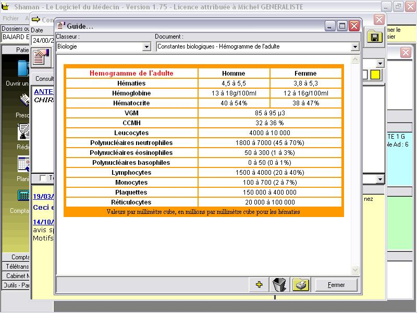
Task: Click the Guide window title icon
Action: [61, 26]
